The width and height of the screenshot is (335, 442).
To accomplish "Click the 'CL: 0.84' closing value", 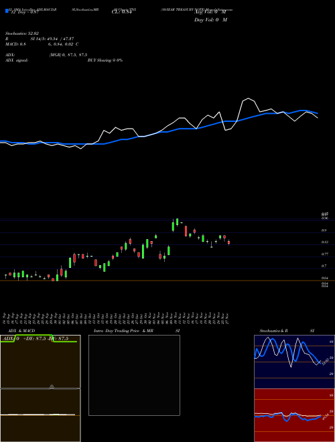I will 121,12.
